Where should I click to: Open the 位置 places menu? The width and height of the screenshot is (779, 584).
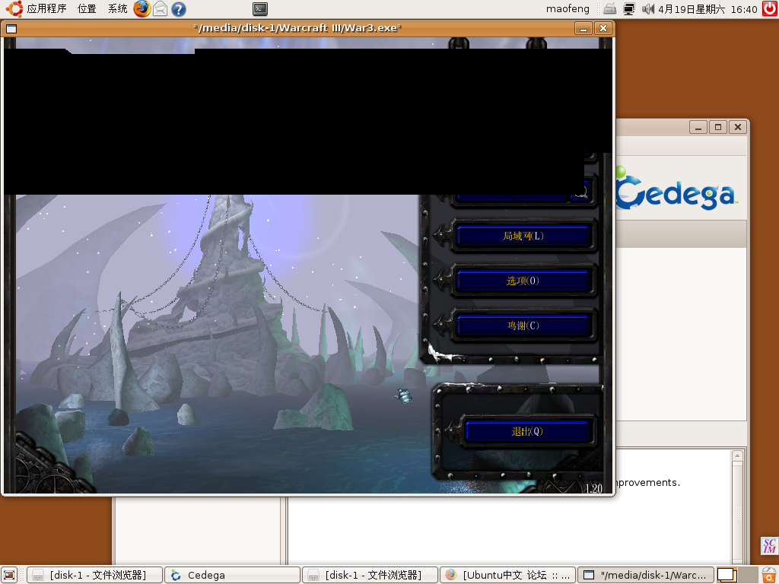(87, 8)
